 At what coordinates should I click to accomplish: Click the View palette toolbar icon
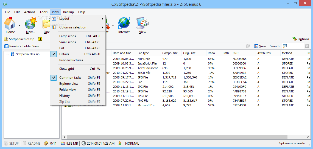142,23
